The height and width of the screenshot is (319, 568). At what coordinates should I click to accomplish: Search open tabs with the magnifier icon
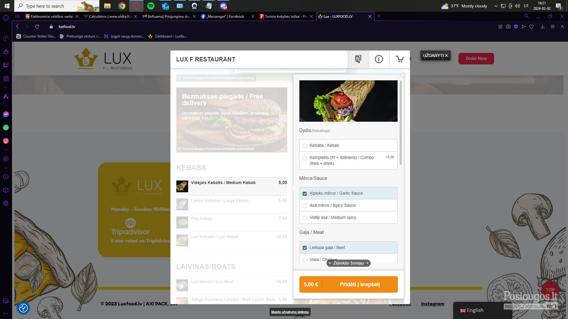(526, 16)
